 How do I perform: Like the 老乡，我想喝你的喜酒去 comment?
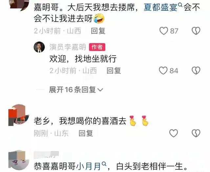coord(174,133)
